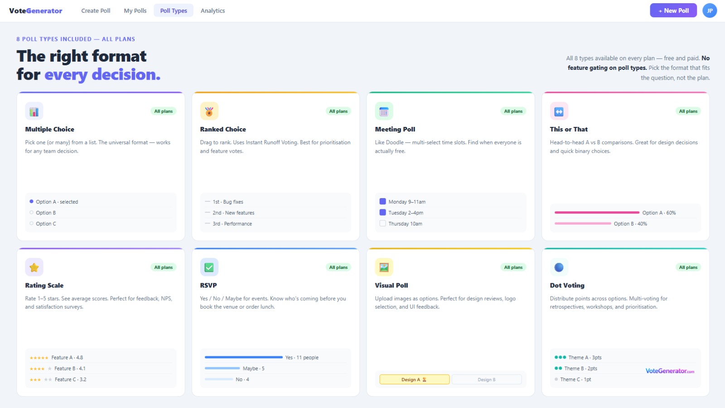Click the Multiple Choice bar chart icon
This screenshot has height=408, width=725.
click(x=34, y=111)
